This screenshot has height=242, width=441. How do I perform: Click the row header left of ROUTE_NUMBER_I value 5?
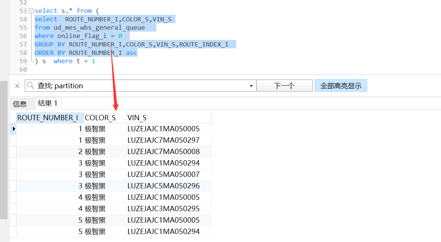(x=13, y=220)
